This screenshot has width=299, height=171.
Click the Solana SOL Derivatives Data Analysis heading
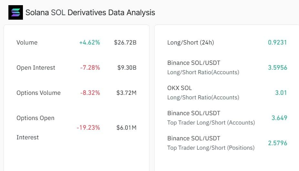click(x=90, y=13)
